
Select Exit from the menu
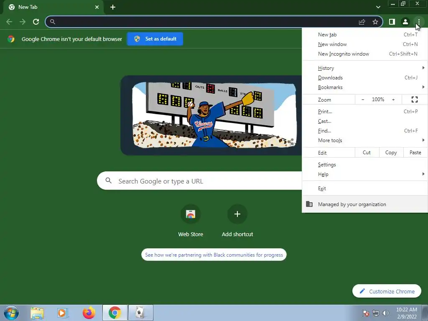click(365, 189)
